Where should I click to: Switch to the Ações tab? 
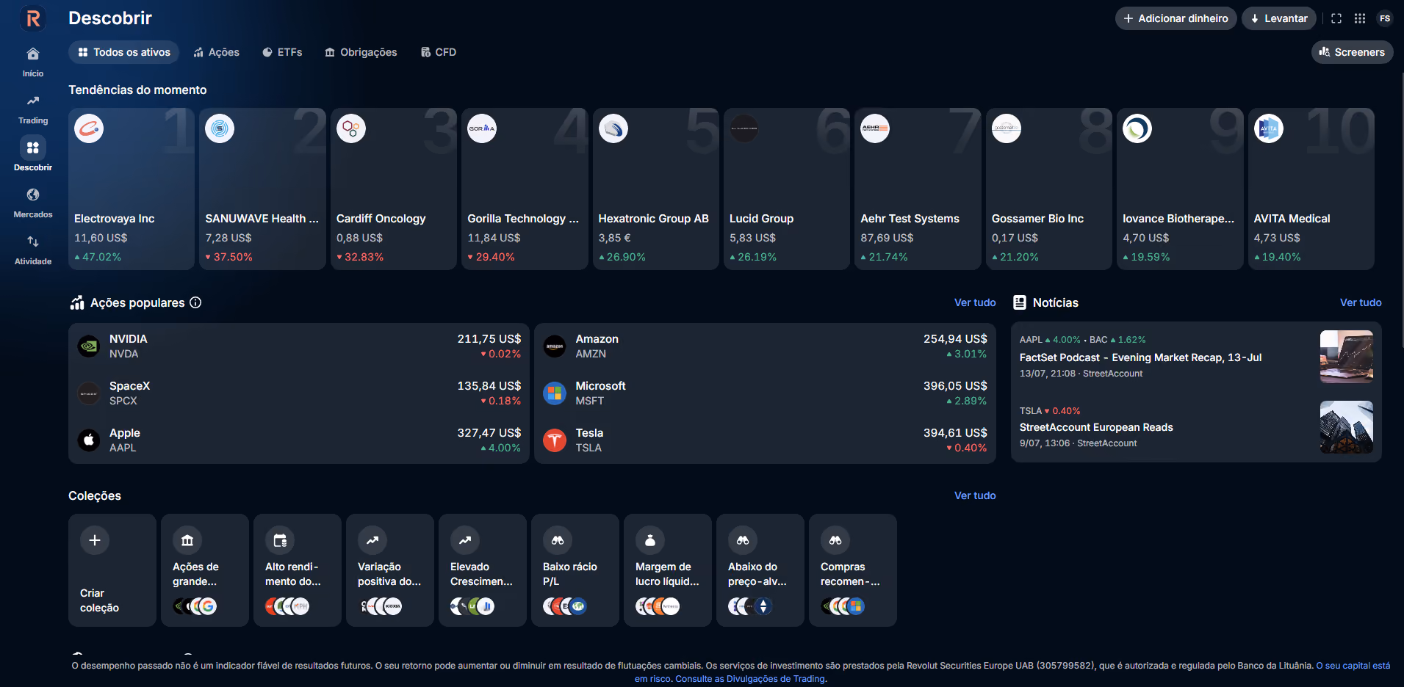point(217,52)
